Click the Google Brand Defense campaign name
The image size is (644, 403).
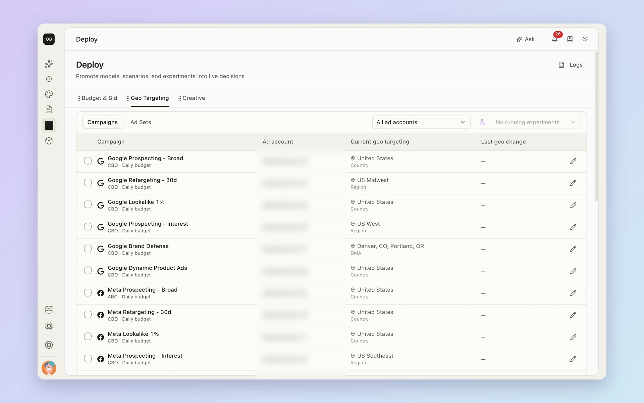point(138,246)
